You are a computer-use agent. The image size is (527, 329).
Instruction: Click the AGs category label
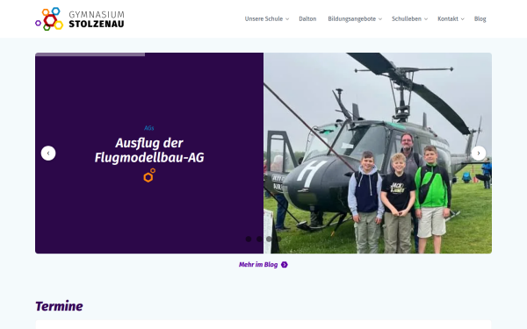(149, 128)
